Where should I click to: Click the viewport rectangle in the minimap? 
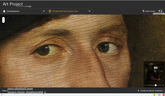(x=156, y=68)
